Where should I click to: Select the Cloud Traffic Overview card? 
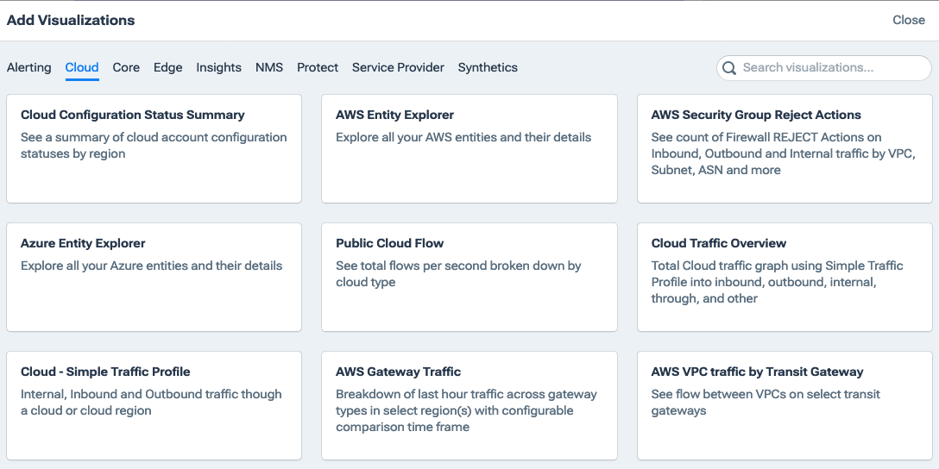point(785,277)
